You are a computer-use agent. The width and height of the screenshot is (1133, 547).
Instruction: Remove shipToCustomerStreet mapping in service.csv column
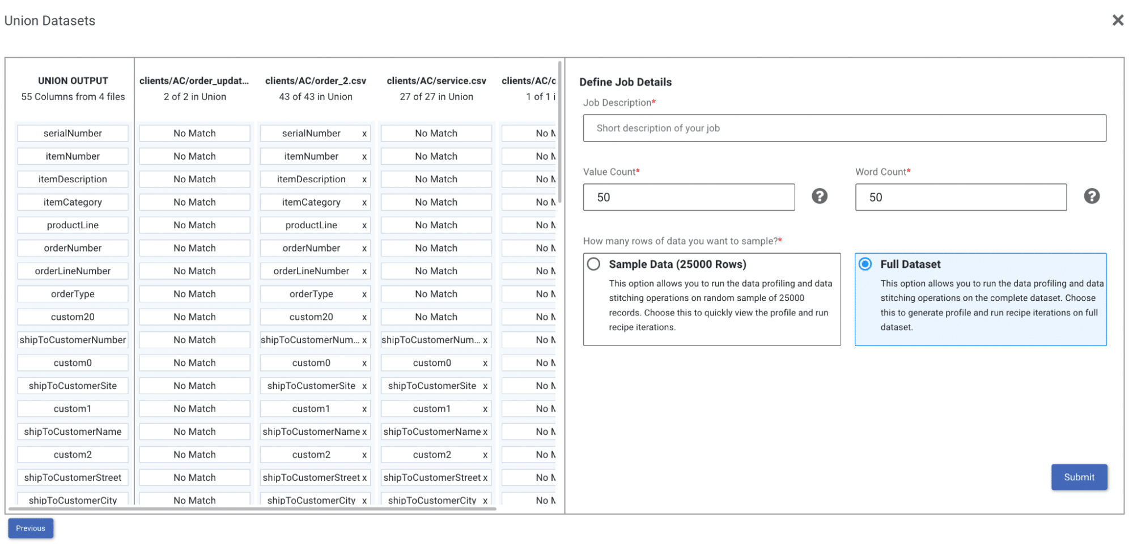click(x=485, y=478)
